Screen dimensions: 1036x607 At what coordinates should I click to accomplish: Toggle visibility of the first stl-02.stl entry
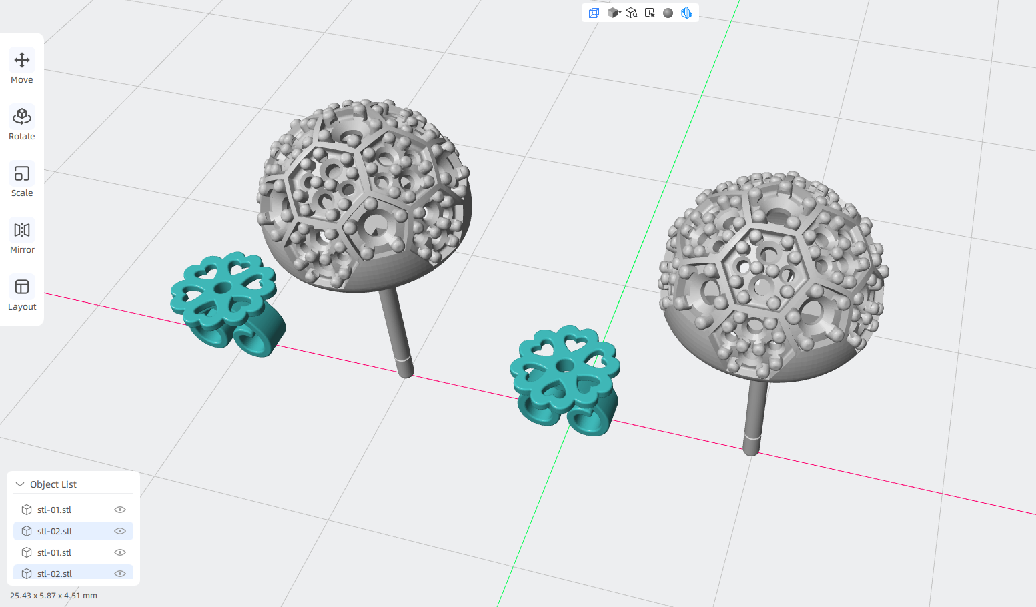120,531
